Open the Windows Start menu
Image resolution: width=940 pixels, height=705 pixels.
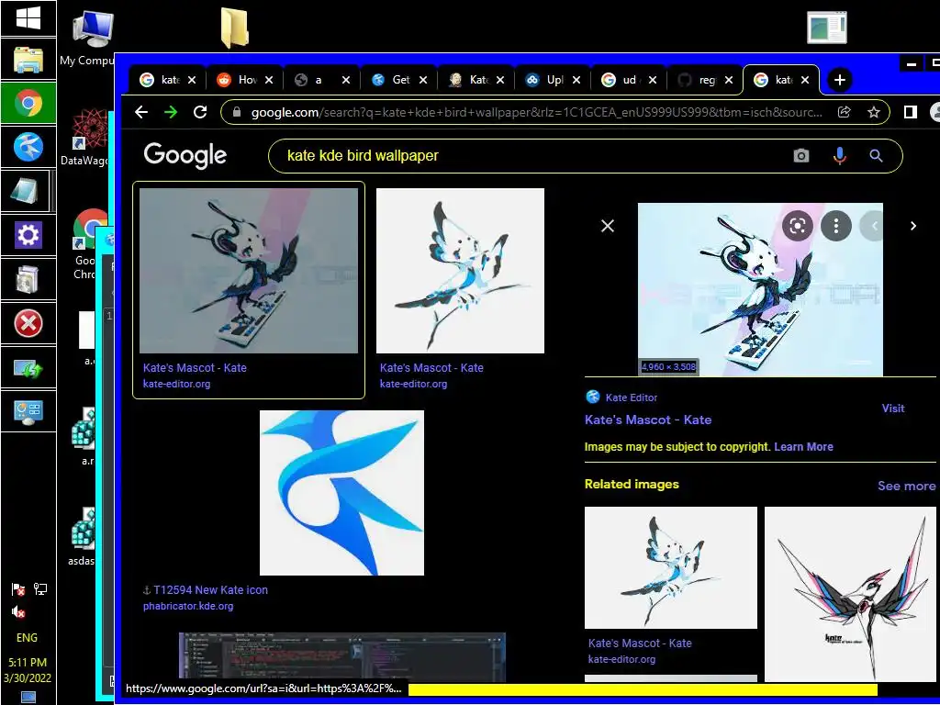pos(28,18)
